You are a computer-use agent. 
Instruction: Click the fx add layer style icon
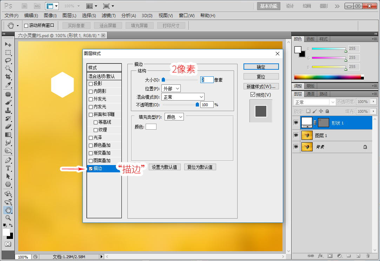[x=320, y=256]
